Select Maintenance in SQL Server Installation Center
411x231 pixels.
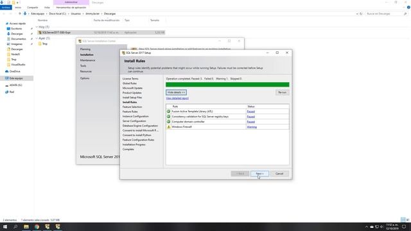coord(87,60)
